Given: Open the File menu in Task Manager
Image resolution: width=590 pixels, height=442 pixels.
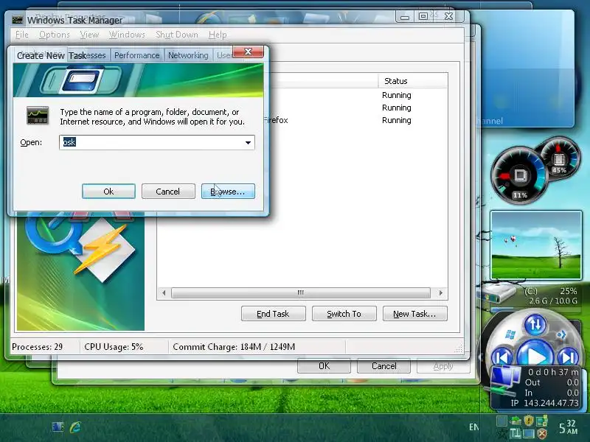Looking at the screenshot, I should click(22, 35).
